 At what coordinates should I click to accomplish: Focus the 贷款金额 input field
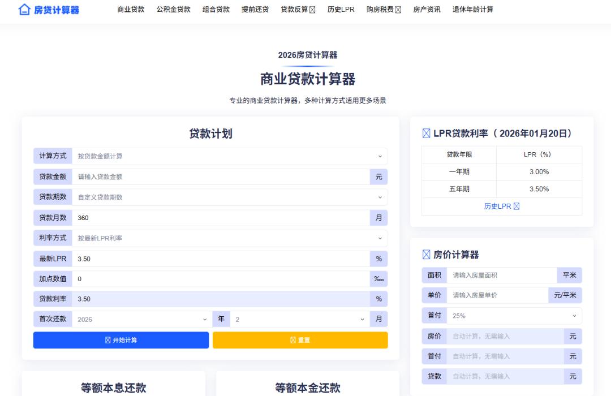pos(221,177)
